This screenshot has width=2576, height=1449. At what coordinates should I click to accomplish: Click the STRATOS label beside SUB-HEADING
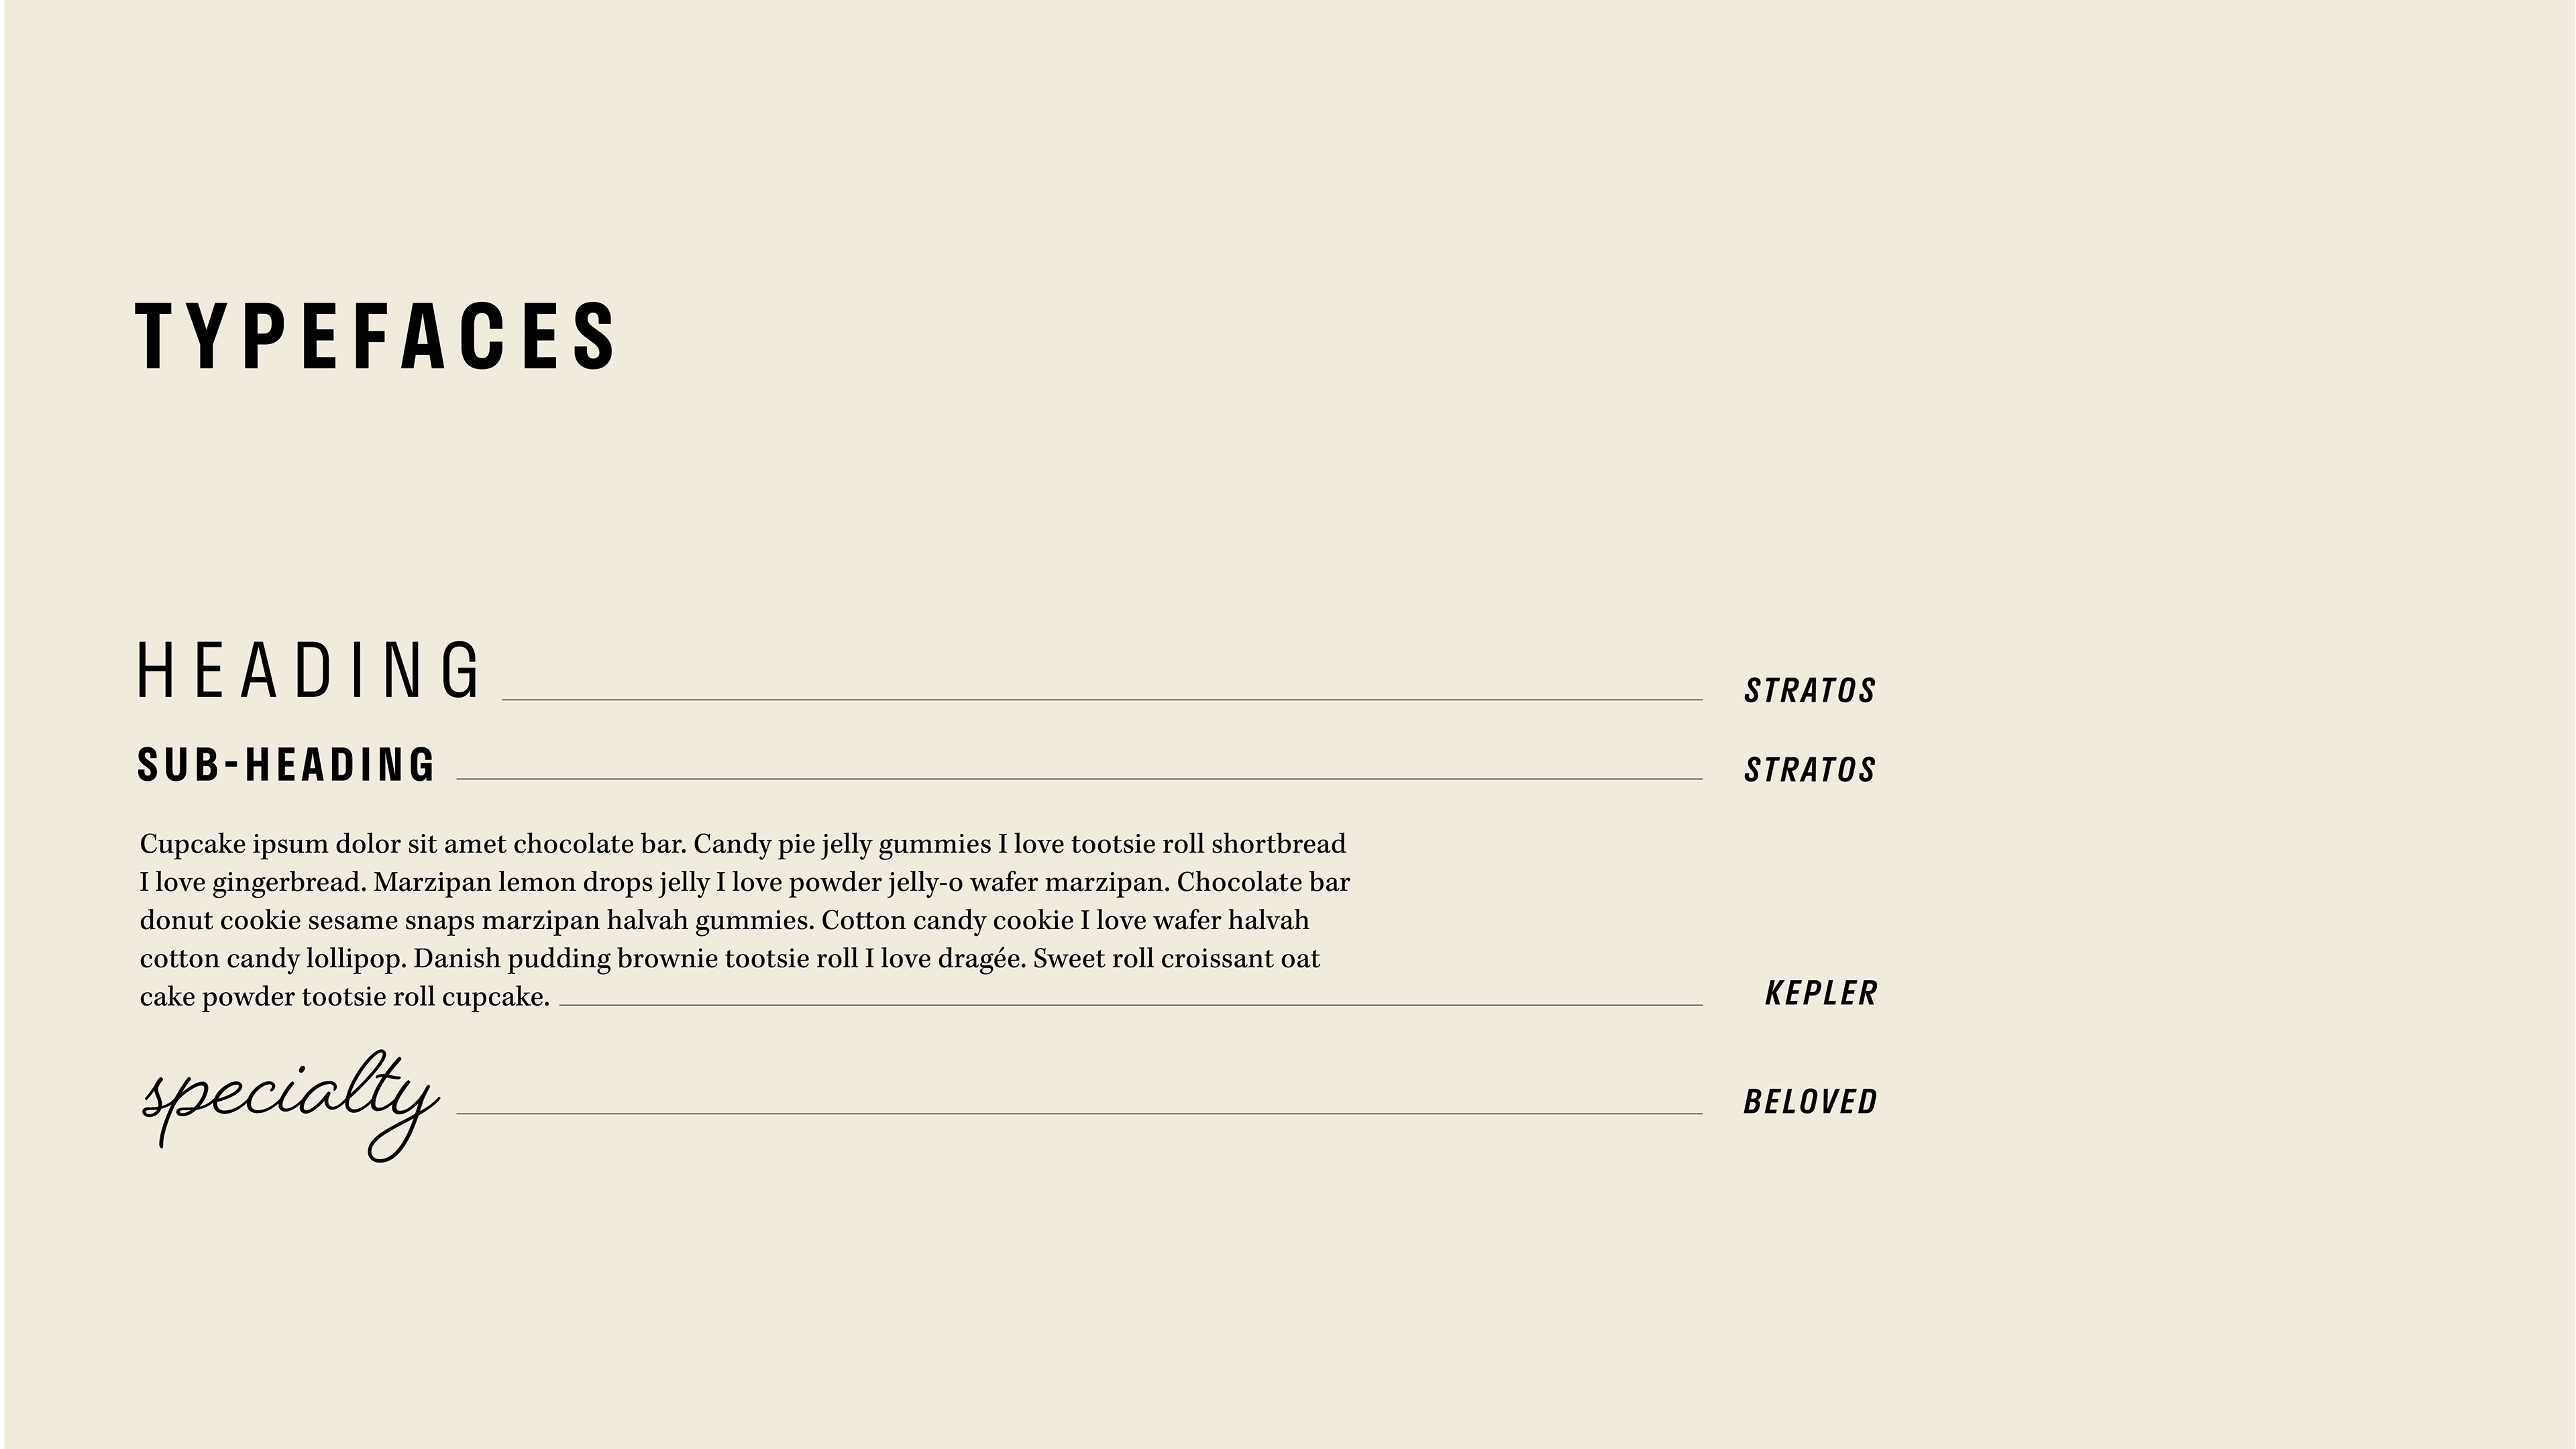pos(1810,770)
